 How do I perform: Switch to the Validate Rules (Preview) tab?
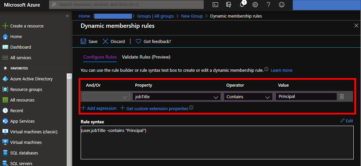coord(146,57)
